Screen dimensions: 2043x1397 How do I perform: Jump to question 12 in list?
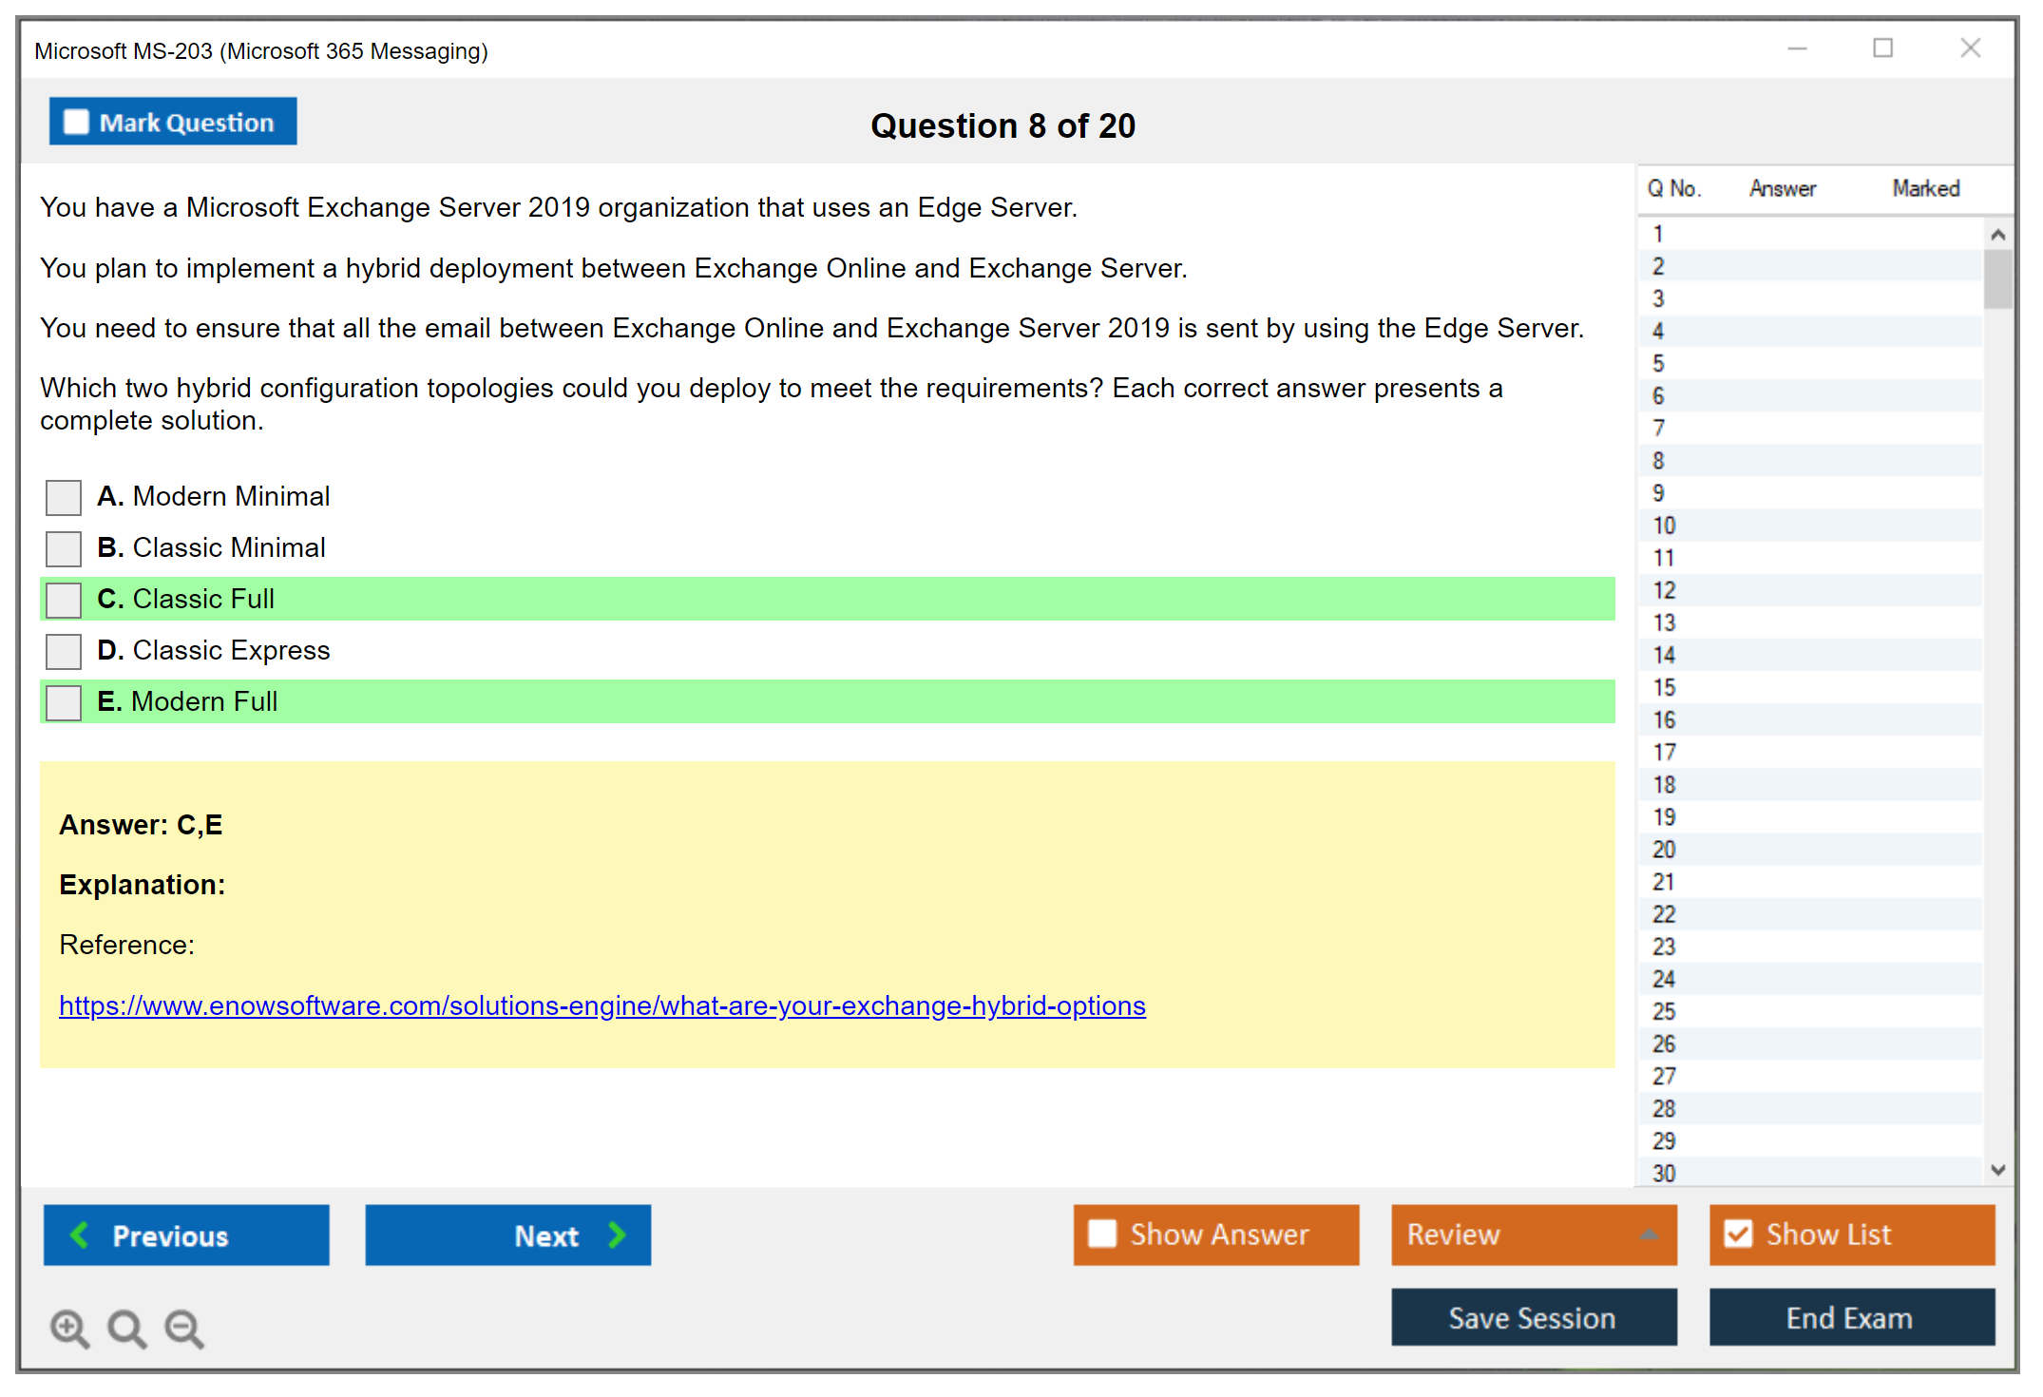tap(1664, 590)
